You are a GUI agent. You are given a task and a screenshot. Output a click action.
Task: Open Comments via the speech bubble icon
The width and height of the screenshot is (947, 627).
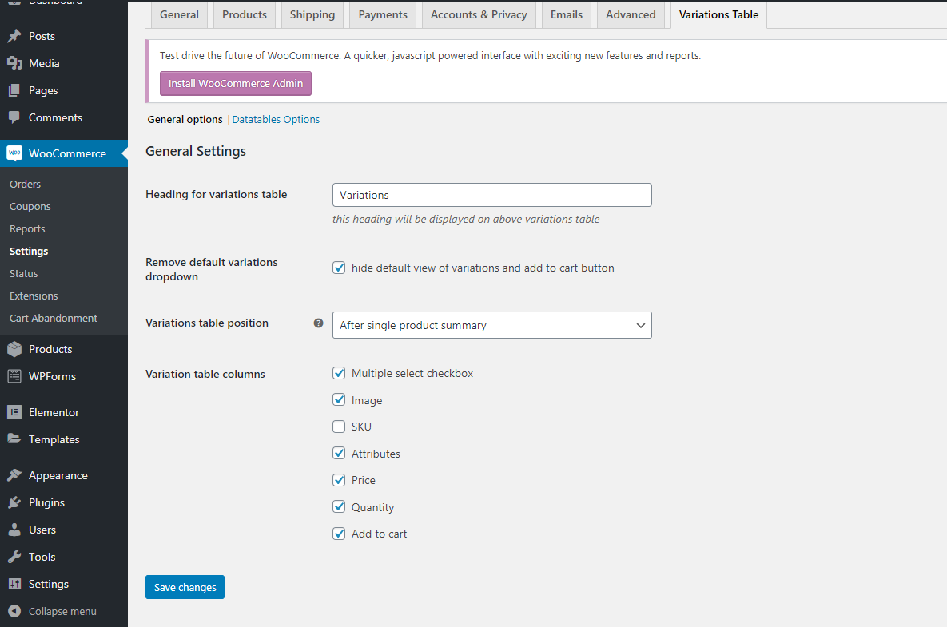click(x=14, y=117)
